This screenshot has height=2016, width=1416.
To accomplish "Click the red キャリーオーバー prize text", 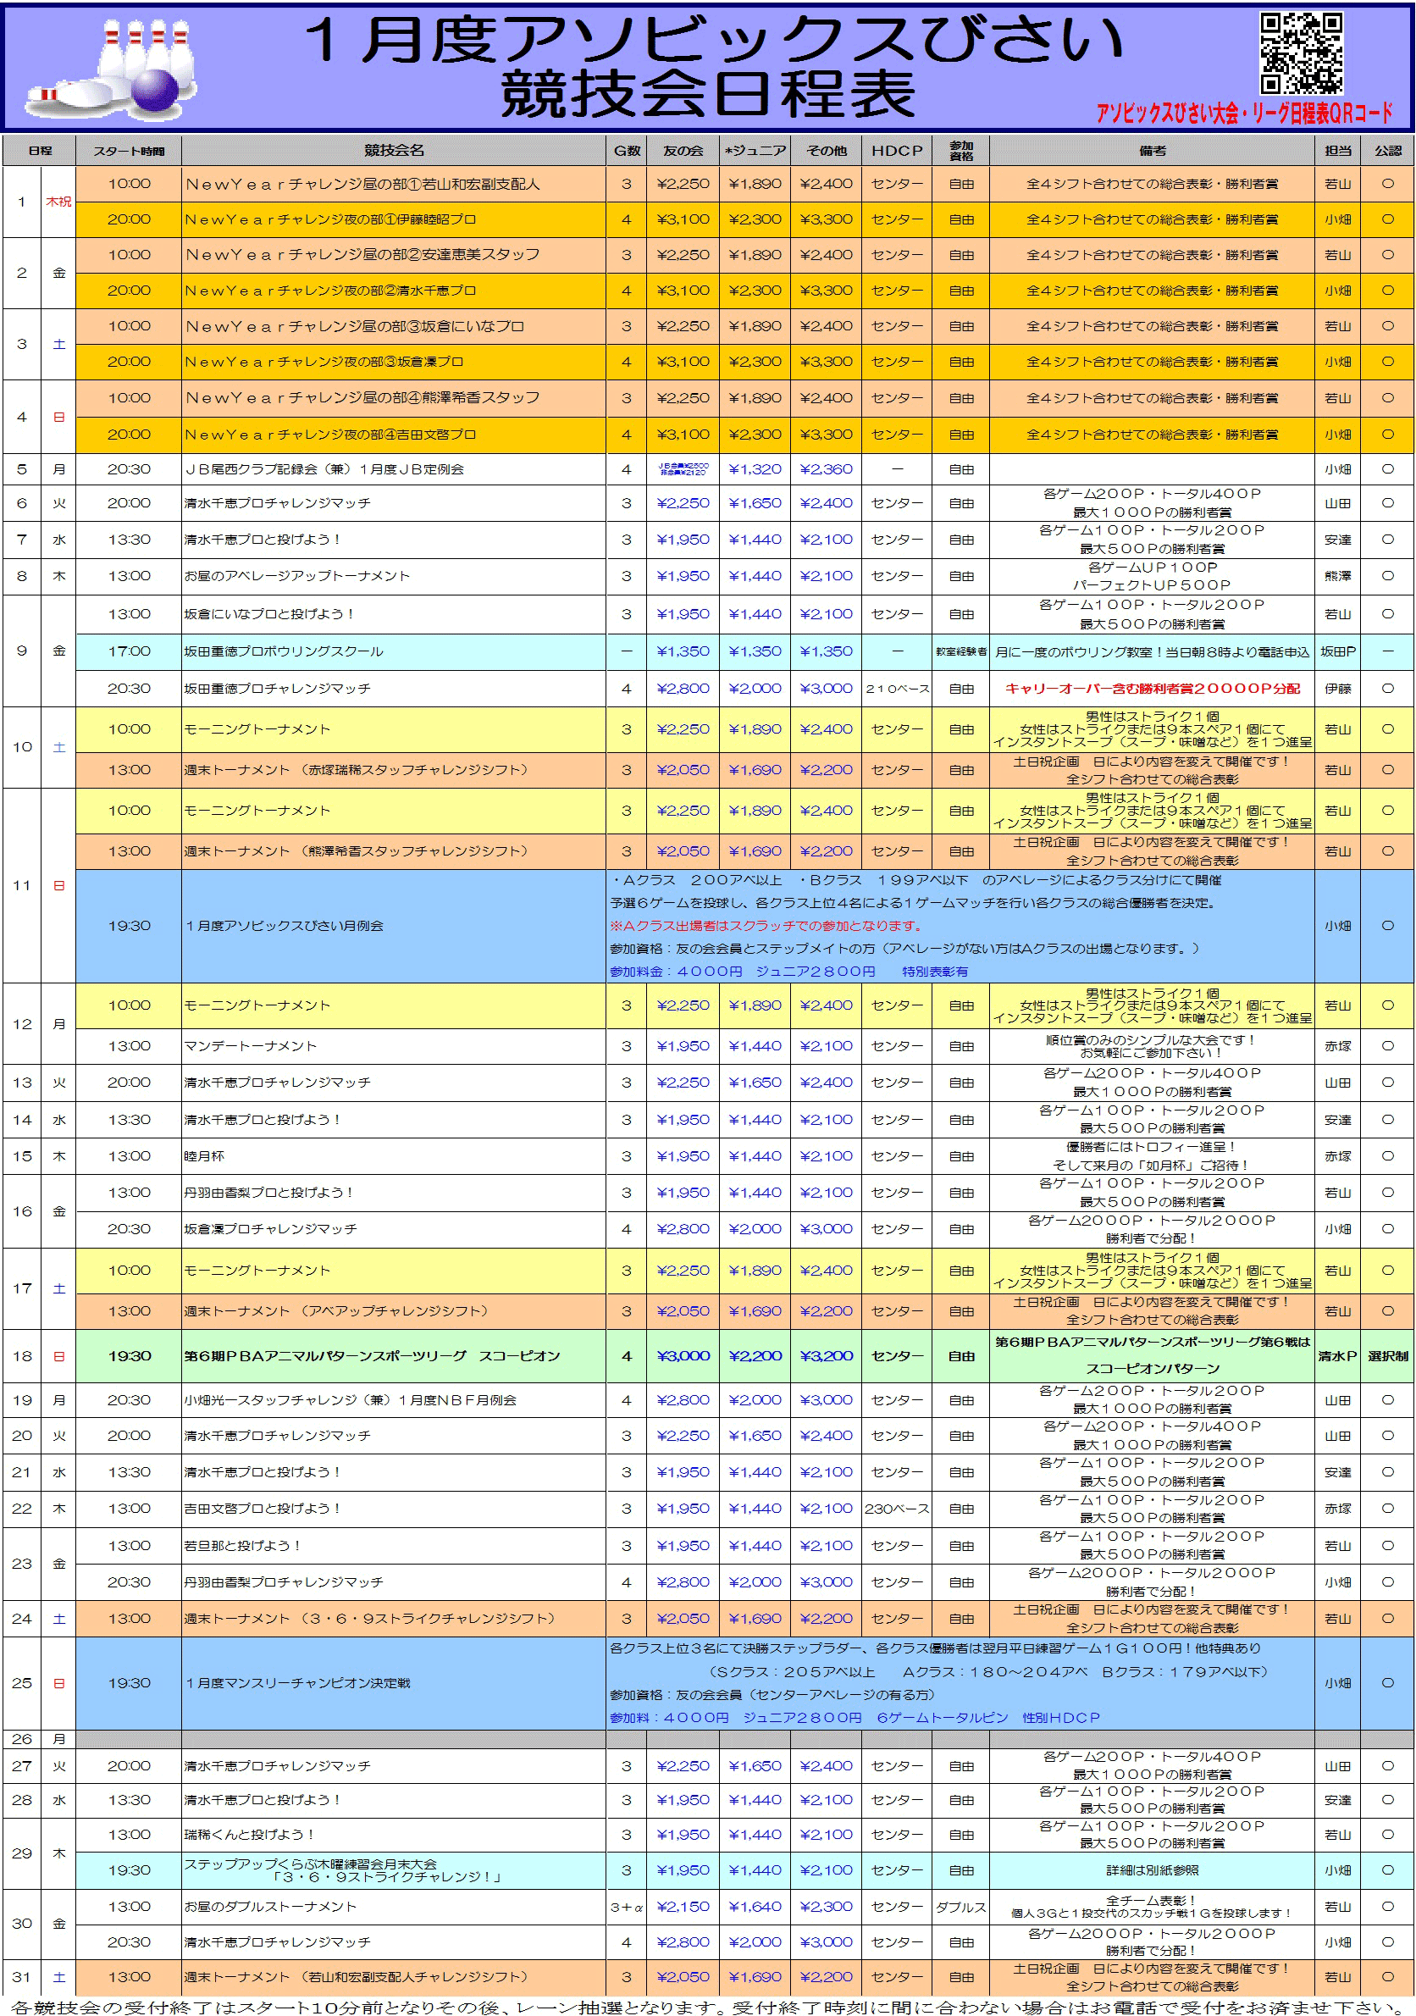I will tap(1151, 690).
